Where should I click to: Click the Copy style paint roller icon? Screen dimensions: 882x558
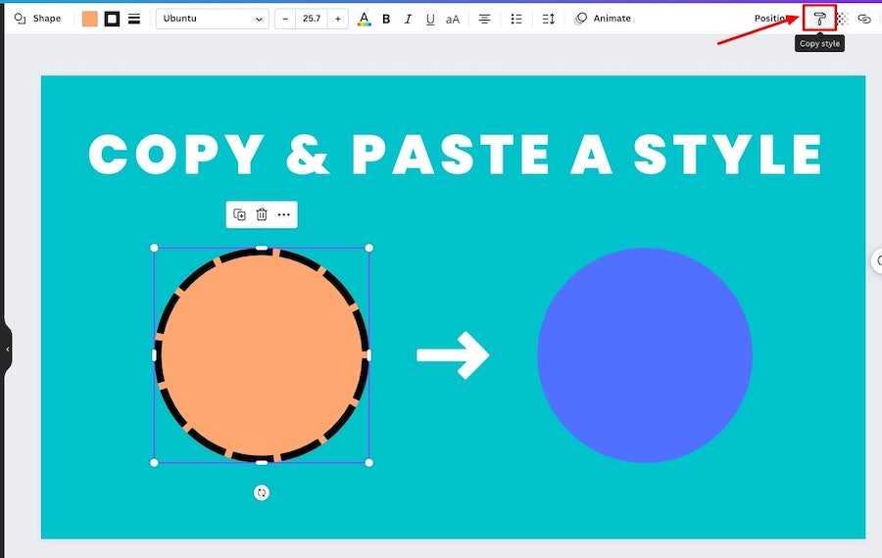coord(819,19)
